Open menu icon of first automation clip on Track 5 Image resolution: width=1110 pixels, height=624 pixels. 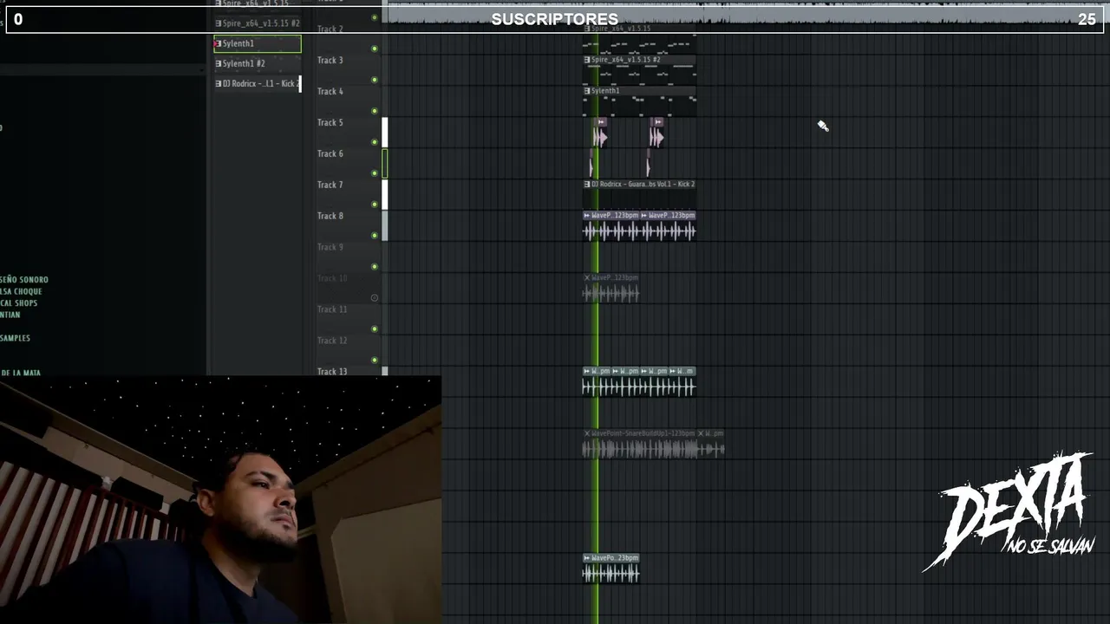[600, 122]
